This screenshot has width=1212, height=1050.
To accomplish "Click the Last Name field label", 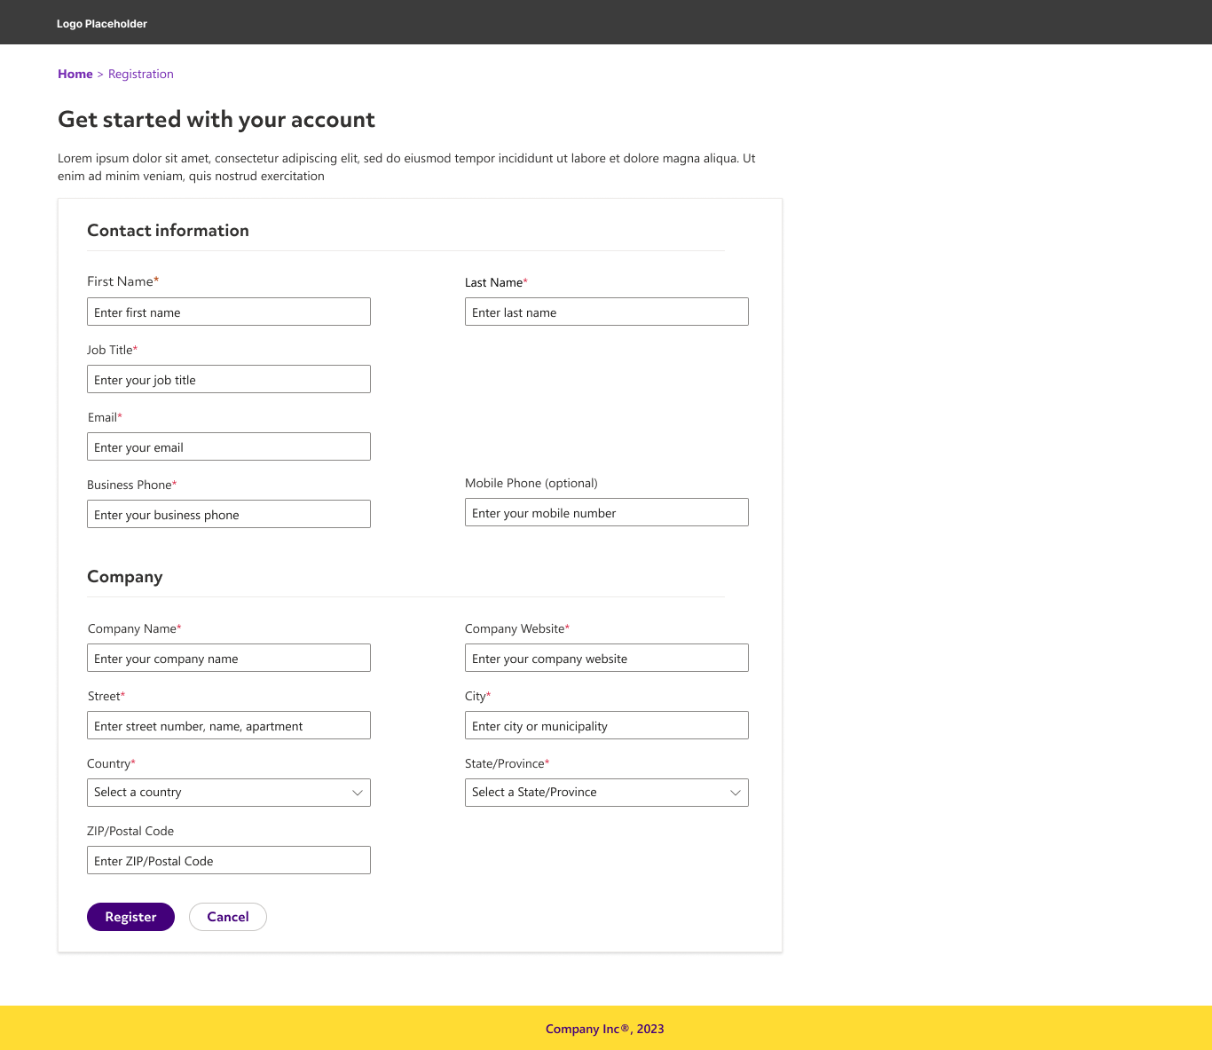I will (496, 282).
